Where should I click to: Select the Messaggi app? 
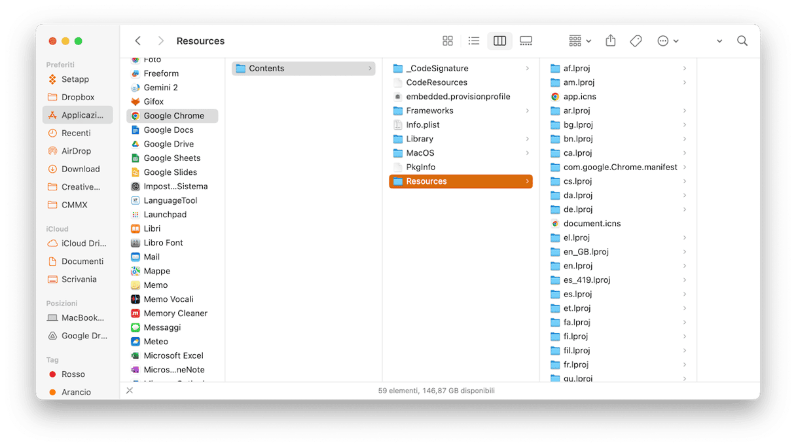(x=172, y=327)
